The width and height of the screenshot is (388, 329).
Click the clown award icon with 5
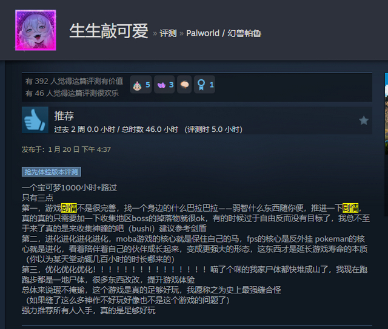tap(141, 85)
